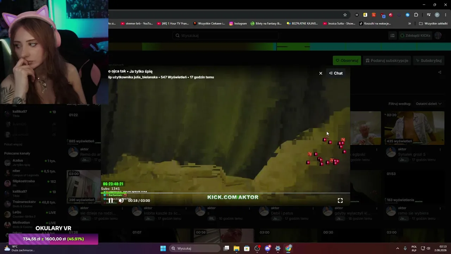Open the stremer brb YouTube bookmark
451x254 pixels.
click(x=137, y=24)
